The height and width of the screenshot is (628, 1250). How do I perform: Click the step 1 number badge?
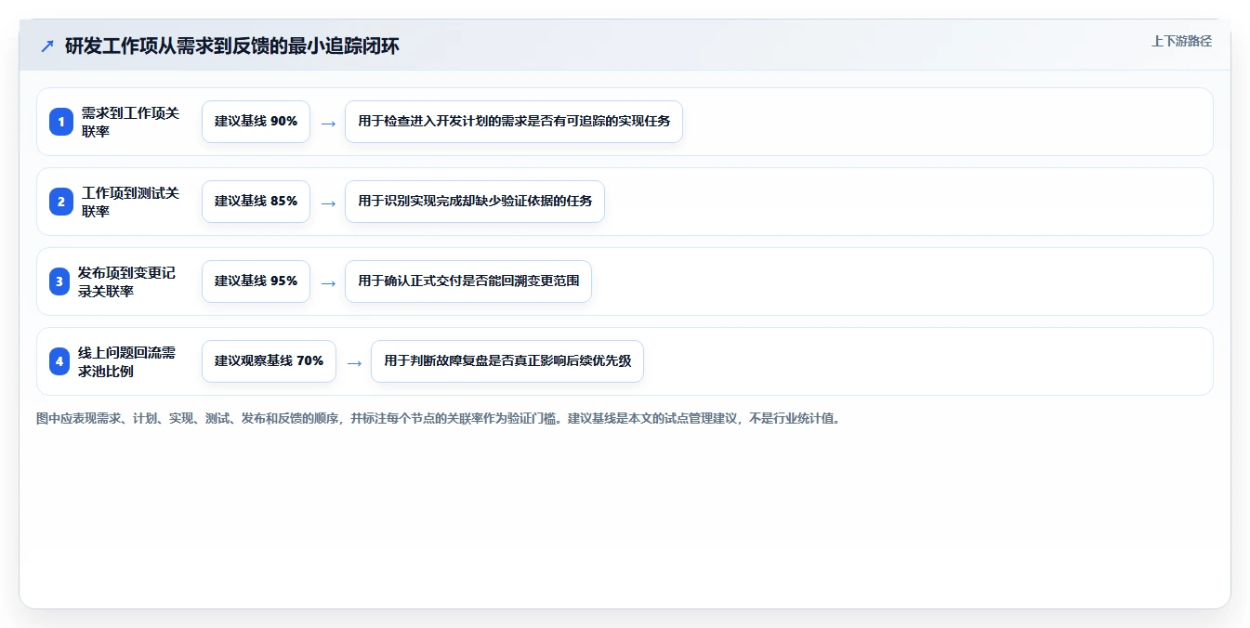(x=60, y=122)
